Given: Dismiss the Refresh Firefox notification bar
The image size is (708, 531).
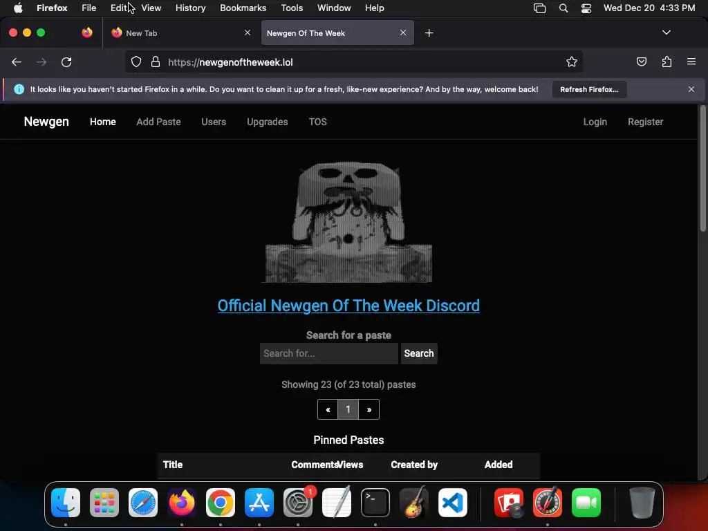Looking at the screenshot, I should (x=691, y=89).
